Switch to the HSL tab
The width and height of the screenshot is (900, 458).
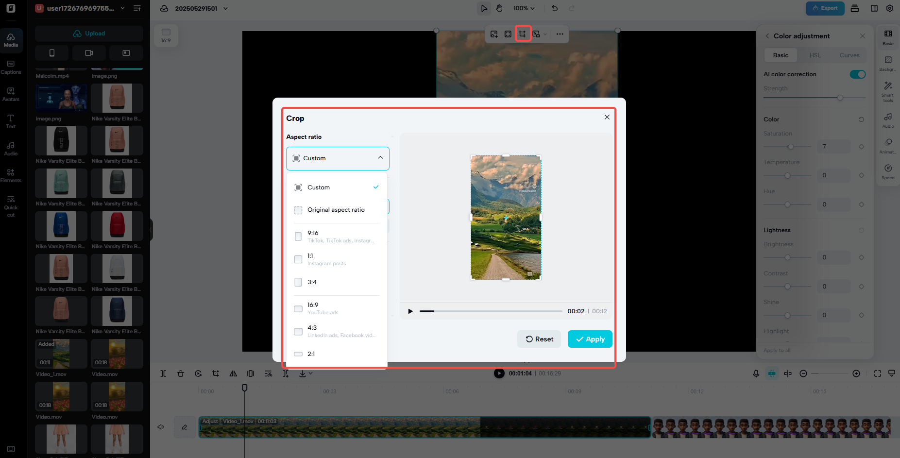(815, 55)
